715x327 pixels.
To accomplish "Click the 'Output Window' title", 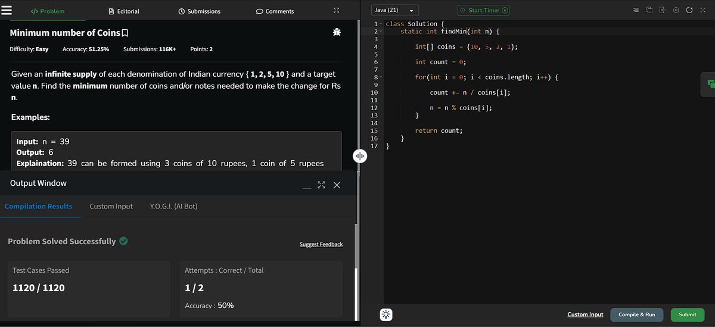I will point(38,183).
